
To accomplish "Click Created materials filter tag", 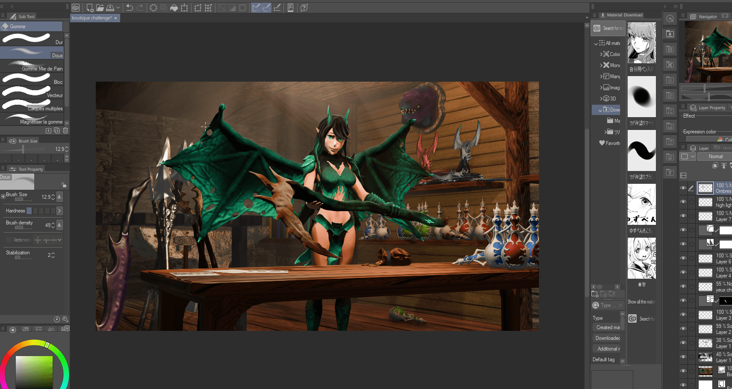I will (x=607, y=327).
